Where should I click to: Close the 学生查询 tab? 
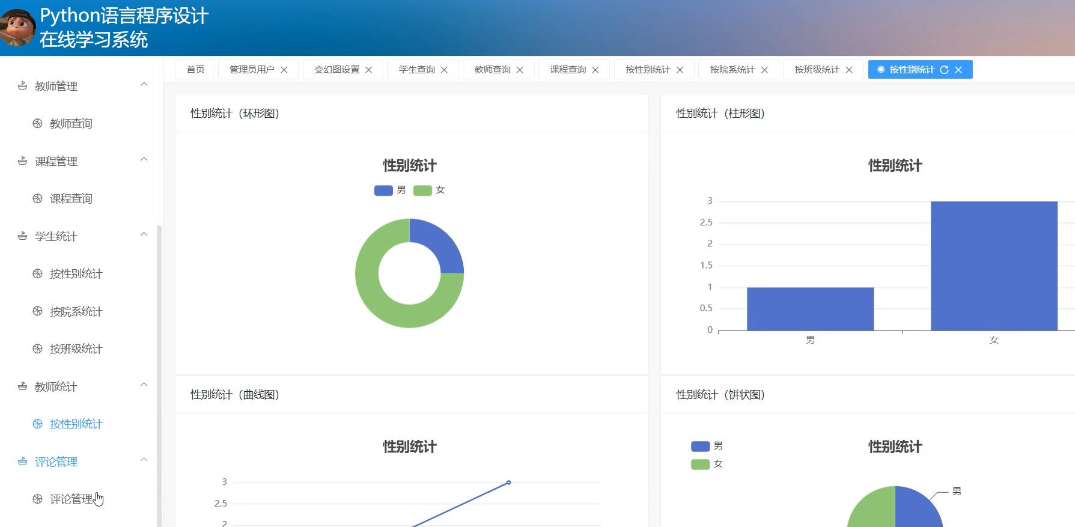pyautogui.click(x=445, y=70)
